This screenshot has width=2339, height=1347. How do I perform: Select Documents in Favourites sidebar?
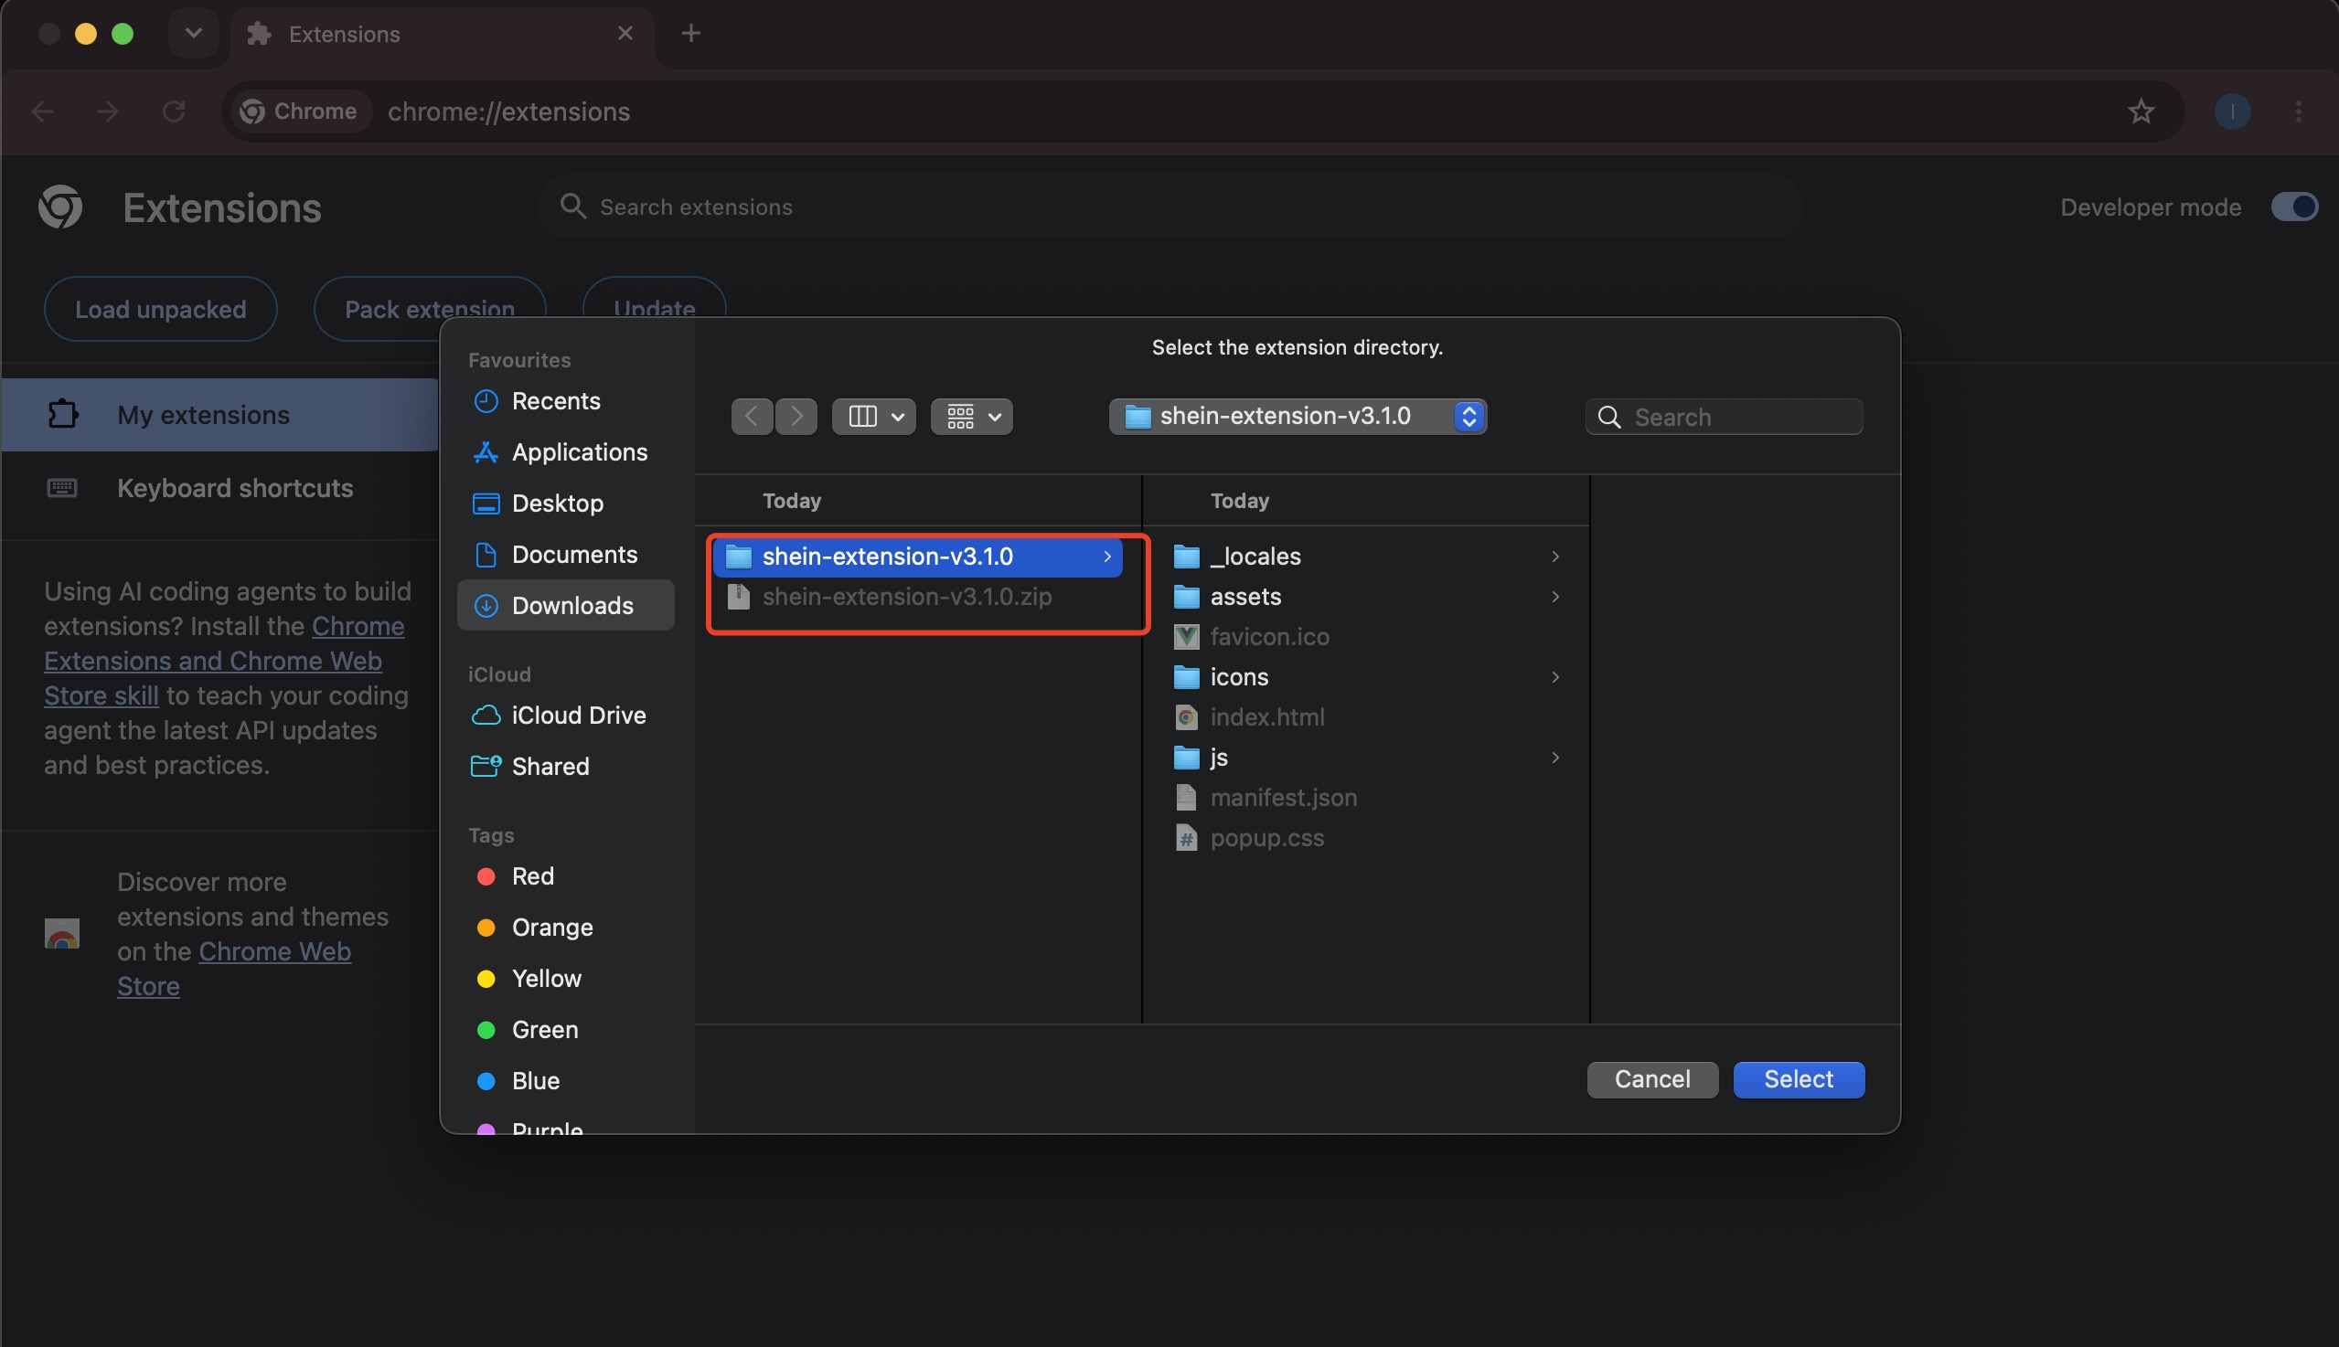(565, 553)
